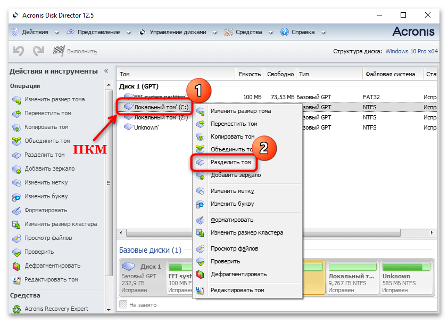
Task: Click the 'Выполнить' checkered flag button
Action: tap(59, 51)
